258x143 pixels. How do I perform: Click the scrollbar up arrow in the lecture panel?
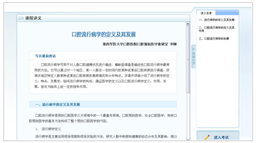click(x=188, y=24)
